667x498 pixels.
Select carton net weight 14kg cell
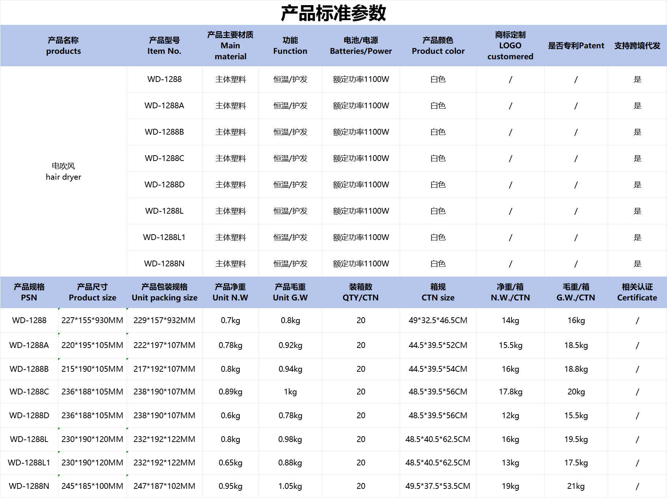click(x=510, y=321)
